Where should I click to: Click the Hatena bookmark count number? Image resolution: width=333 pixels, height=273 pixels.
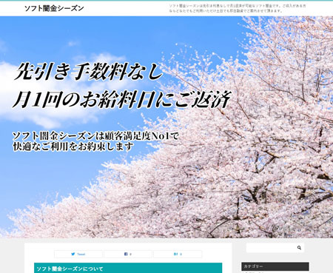(181, 255)
